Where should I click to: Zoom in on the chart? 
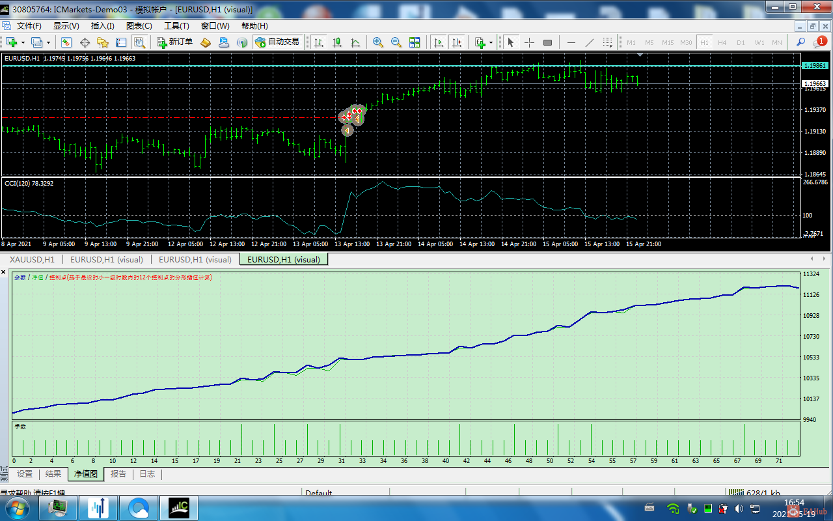coord(378,42)
